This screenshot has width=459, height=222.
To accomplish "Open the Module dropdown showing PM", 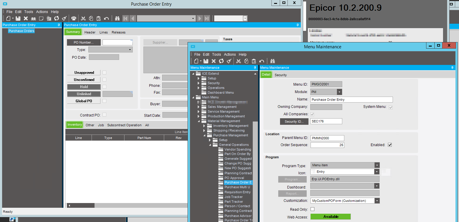I will pyautogui.click(x=340, y=92).
